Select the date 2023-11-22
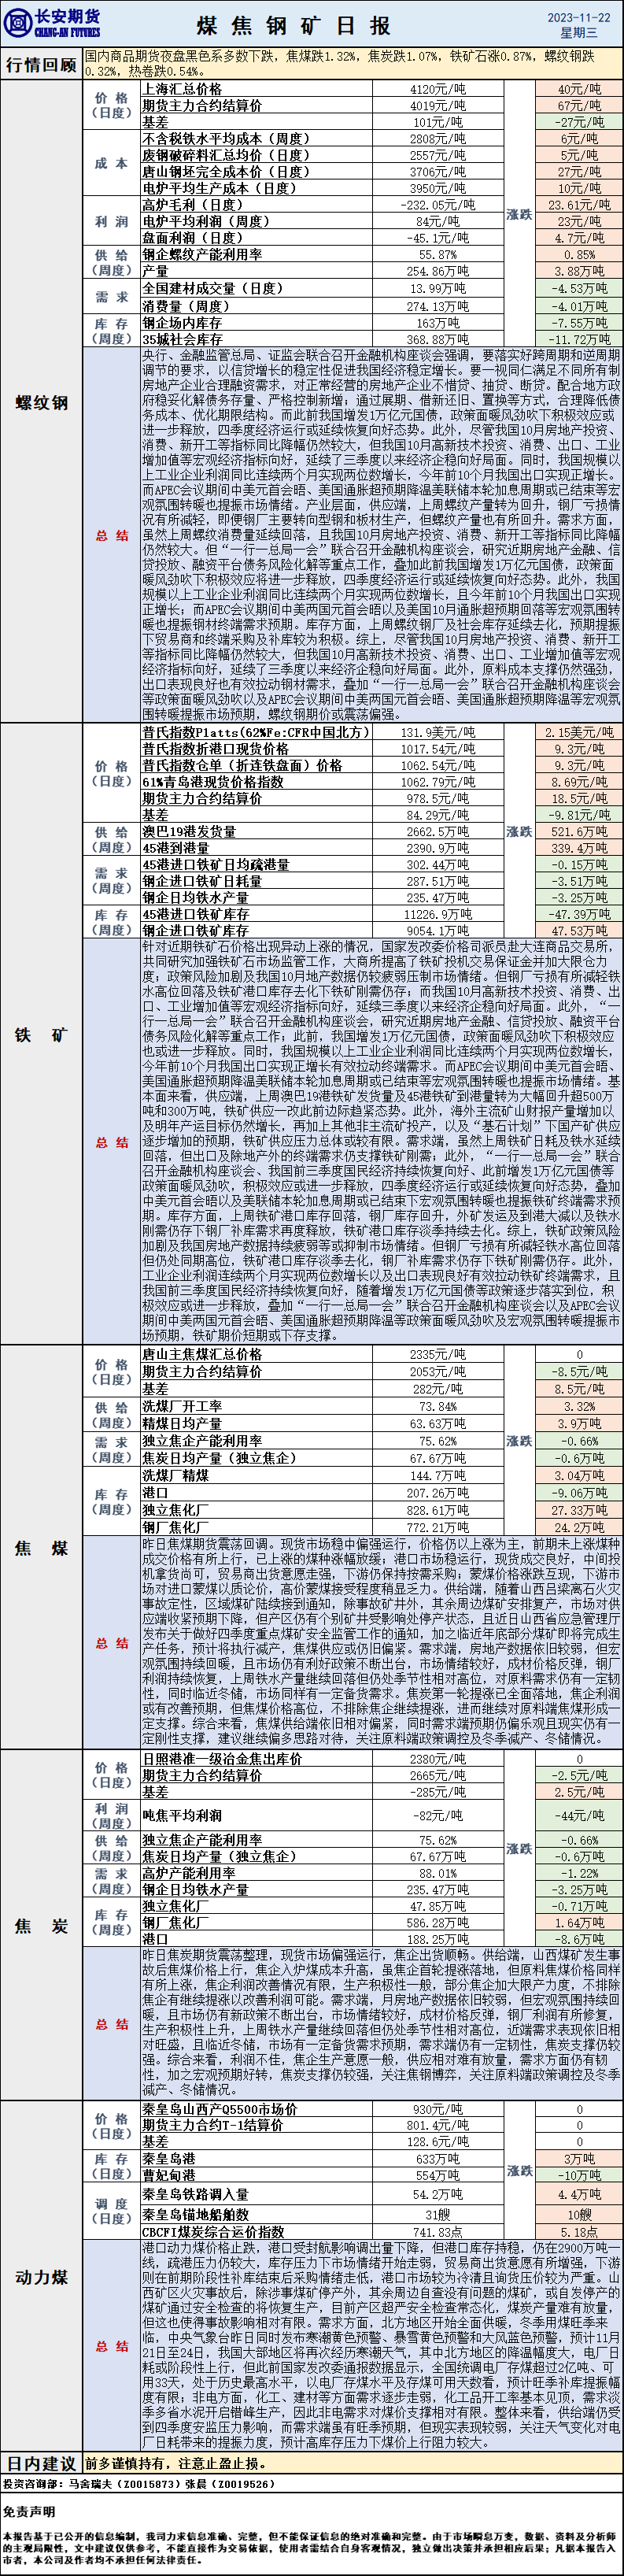Screen dimensions: 624x2576 (x=579, y=17)
